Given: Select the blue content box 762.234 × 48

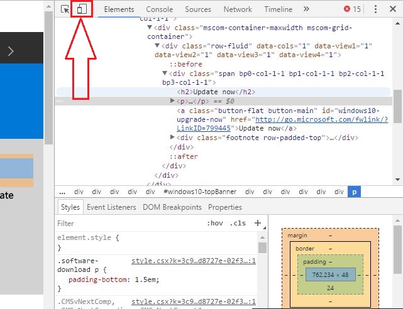Looking at the screenshot, I should pos(330,274).
